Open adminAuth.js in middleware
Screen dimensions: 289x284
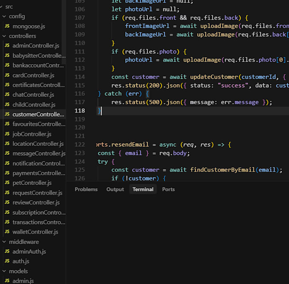pos(29,252)
